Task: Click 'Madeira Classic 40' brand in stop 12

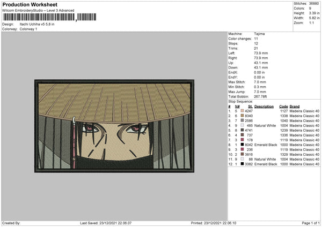Action: tap(304, 164)
